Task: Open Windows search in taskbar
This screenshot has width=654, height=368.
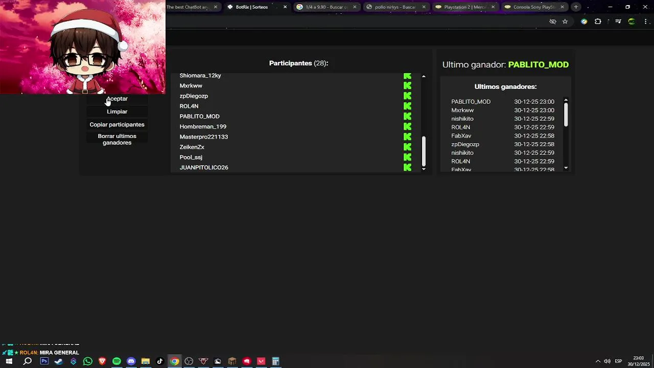Action: point(28,361)
